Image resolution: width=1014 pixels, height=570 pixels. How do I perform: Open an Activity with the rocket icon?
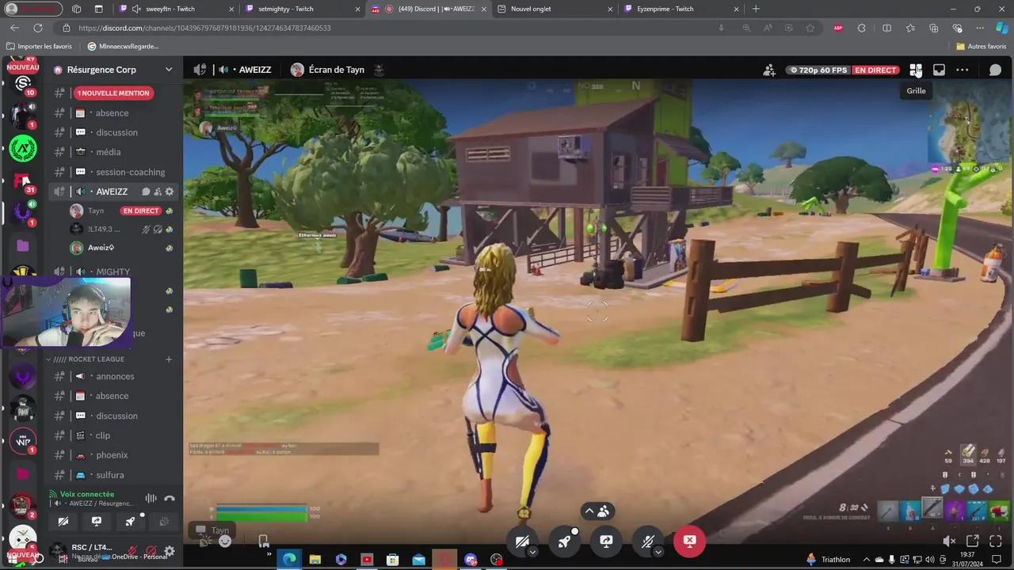(564, 541)
